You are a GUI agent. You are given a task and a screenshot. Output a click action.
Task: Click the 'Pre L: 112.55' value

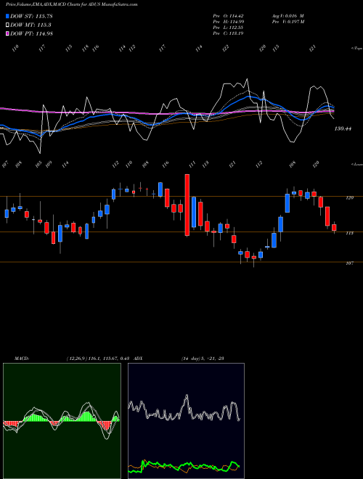[x=228, y=28]
